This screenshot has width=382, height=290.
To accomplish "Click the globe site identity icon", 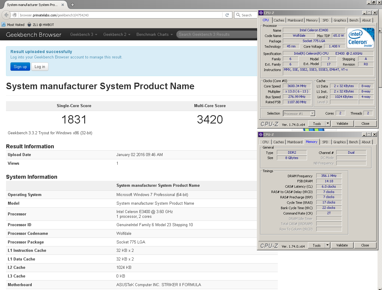I will coord(15,15).
